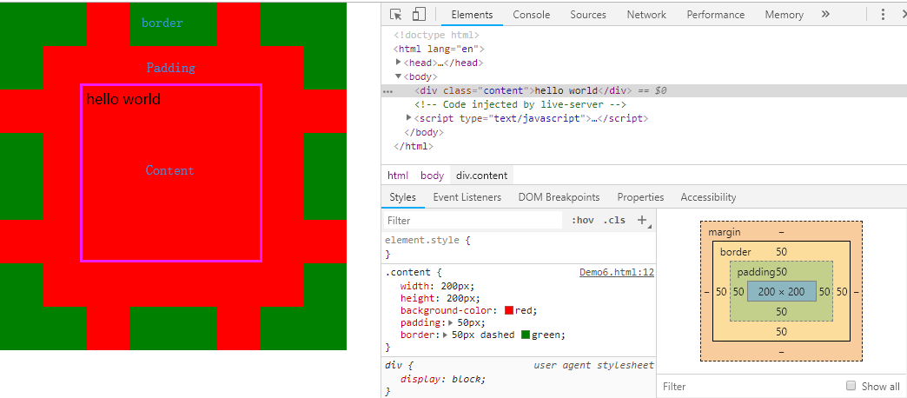Open the Sources tab
This screenshot has width=907, height=398.
click(x=588, y=15)
